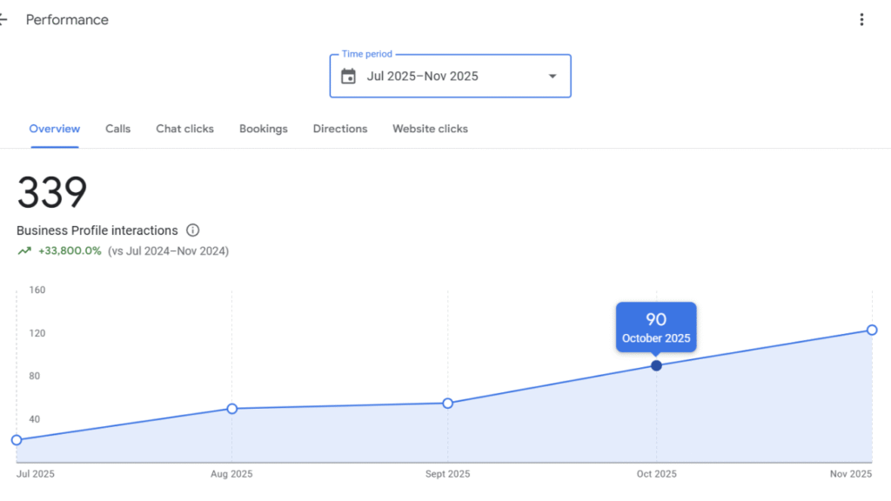891x501 pixels.
Task: Click the back arrow beside Performance
Action: 3,20
